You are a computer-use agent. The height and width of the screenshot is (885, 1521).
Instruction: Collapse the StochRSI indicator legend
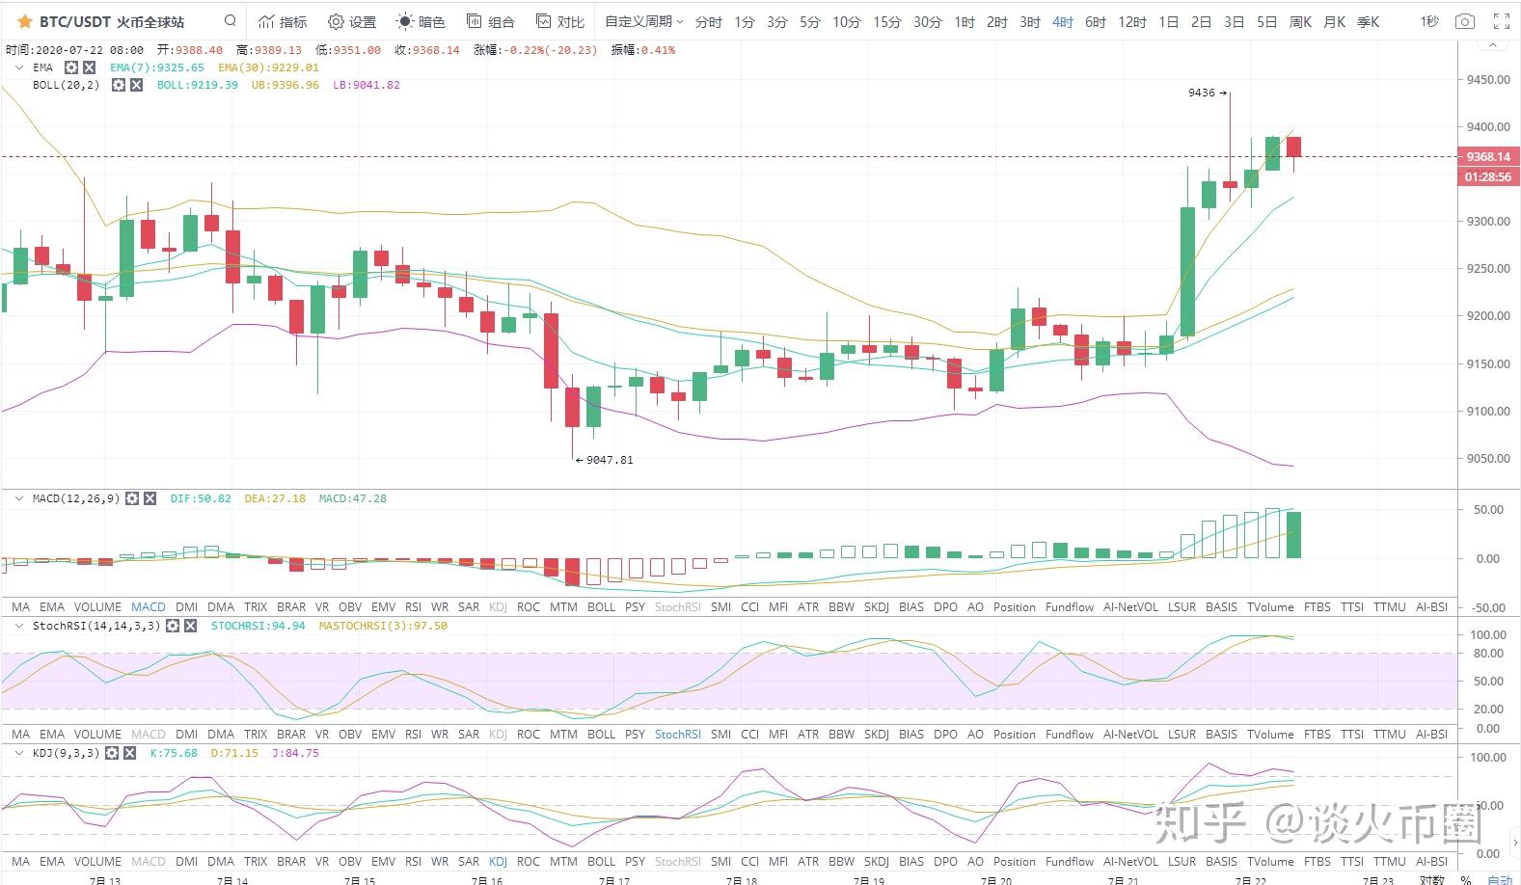click(x=19, y=626)
